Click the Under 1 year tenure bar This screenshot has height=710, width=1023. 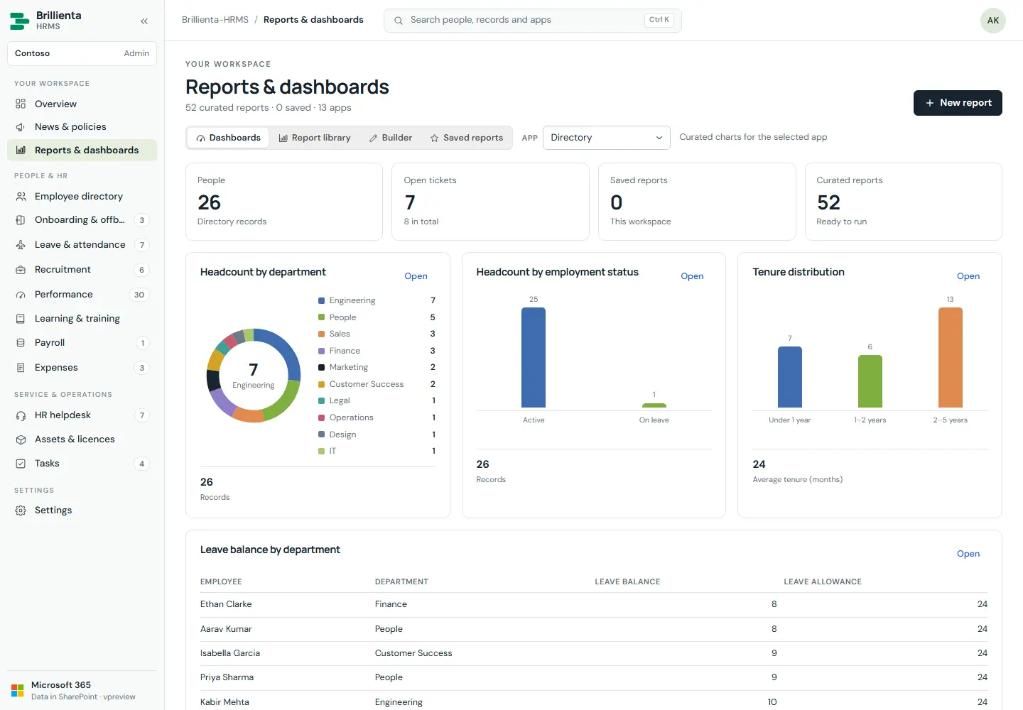(x=790, y=377)
